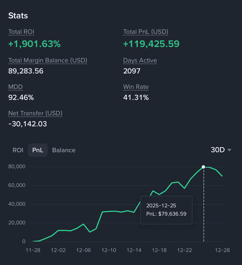The image size is (242, 265).
Task: Click the 2025-12-25 PnL tooltip box
Action: [166, 210]
